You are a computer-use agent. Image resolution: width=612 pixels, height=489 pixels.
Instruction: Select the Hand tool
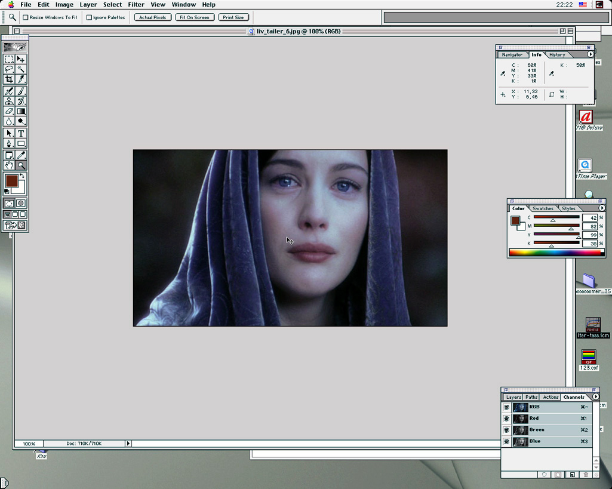pyautogui.click(x=9, y=165)
